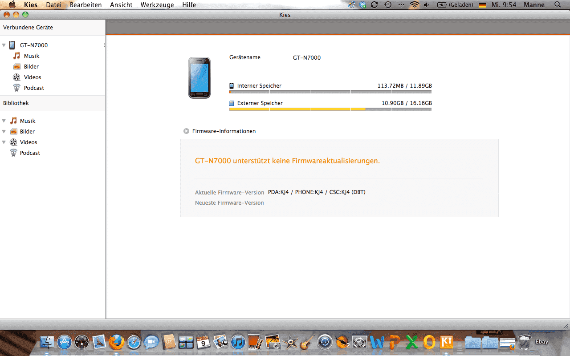
Task: Open the sync status menu bar icon
Action: [x=375, y=5]
